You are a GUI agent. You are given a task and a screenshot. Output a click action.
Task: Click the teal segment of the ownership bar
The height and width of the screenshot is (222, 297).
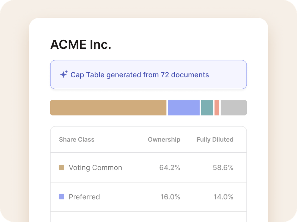pyautogui.click(x=207, y=107)
